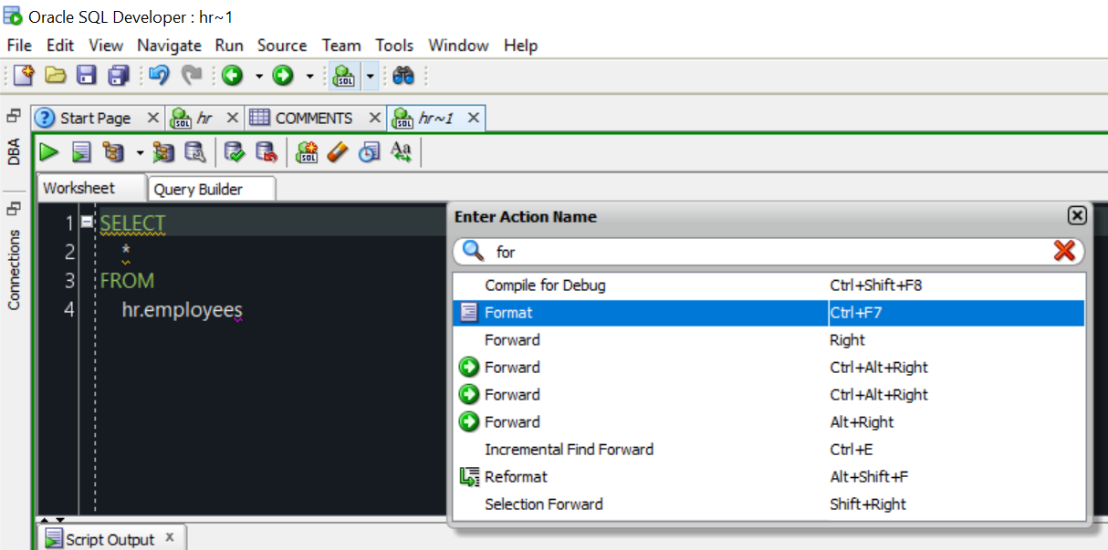The height and width of the screenshot is (550, 1108).
Task: Open the Navigate menu
Action: [x=169, y=45]
